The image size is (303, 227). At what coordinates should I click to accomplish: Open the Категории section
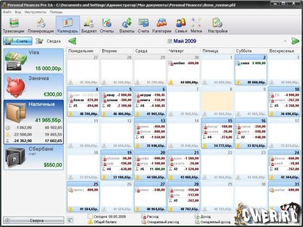(162, 25)
